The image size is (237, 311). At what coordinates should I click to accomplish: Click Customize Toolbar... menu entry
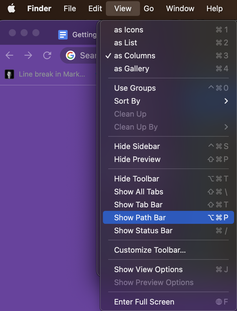click(x=150, y=250)
